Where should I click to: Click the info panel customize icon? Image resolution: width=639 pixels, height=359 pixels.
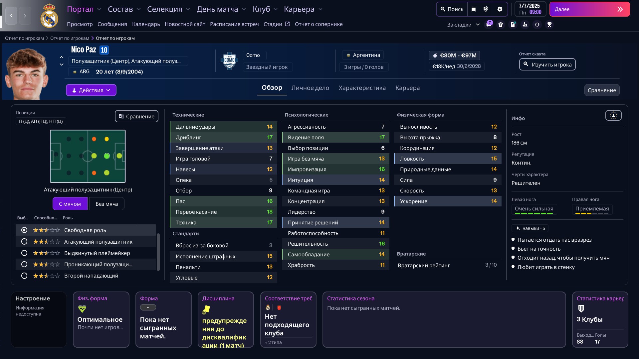(613, 116)
